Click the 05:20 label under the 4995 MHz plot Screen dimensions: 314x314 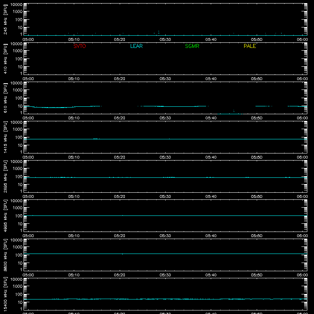click(120, 236)
